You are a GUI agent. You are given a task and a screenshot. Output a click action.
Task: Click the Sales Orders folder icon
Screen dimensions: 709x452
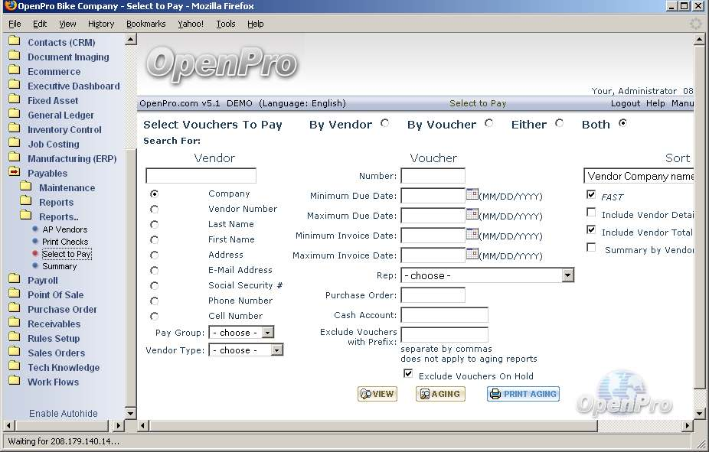tap(15, 351)
